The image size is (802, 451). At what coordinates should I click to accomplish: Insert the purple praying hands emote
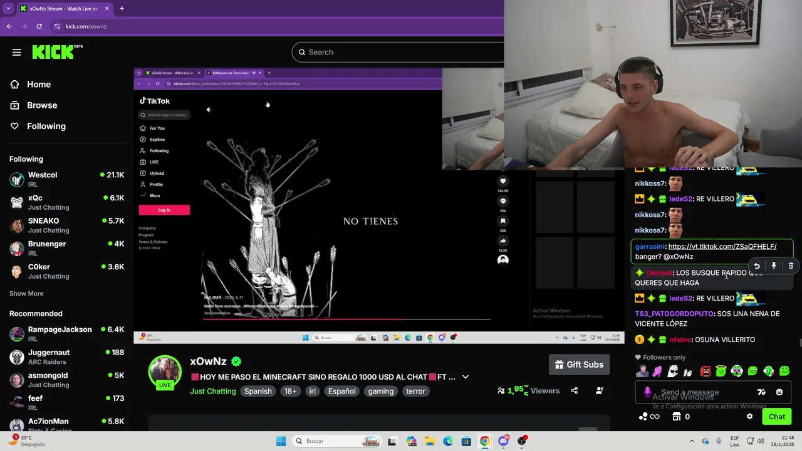658,371
